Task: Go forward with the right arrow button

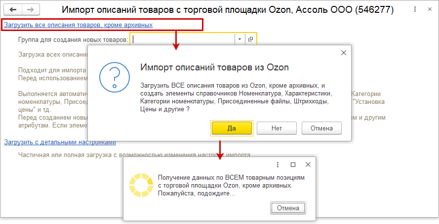Action: [x=31, y=10]
